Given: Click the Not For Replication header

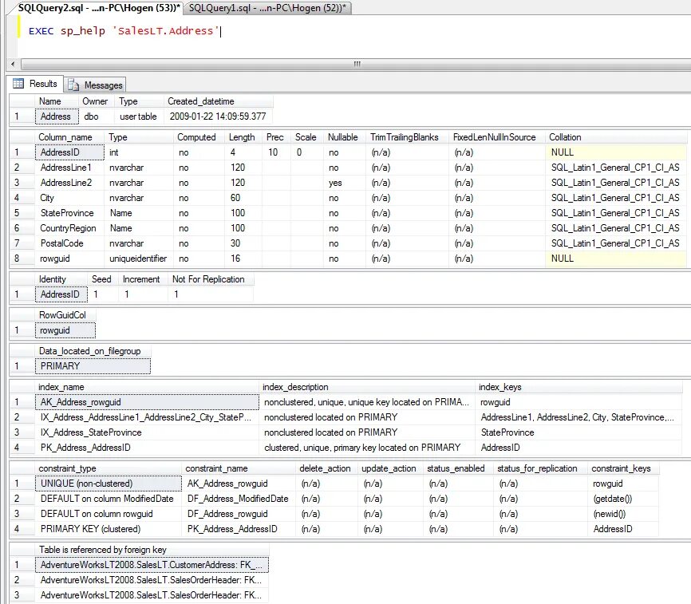Looking at the screenshot, I should click(210, 279).
